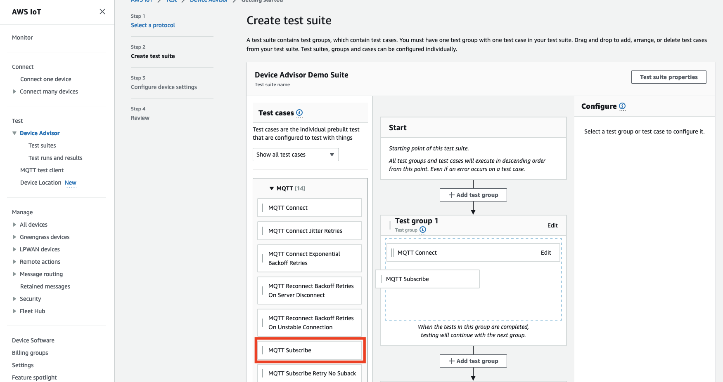Close the AWS IoT navigation sidebar
This screenshot has height=382, width=723.
102,12
